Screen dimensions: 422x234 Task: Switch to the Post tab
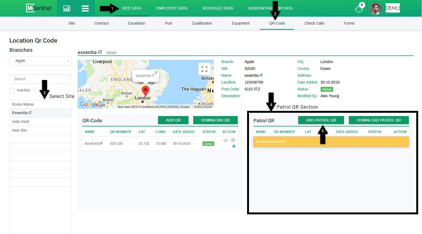point(168,23)
